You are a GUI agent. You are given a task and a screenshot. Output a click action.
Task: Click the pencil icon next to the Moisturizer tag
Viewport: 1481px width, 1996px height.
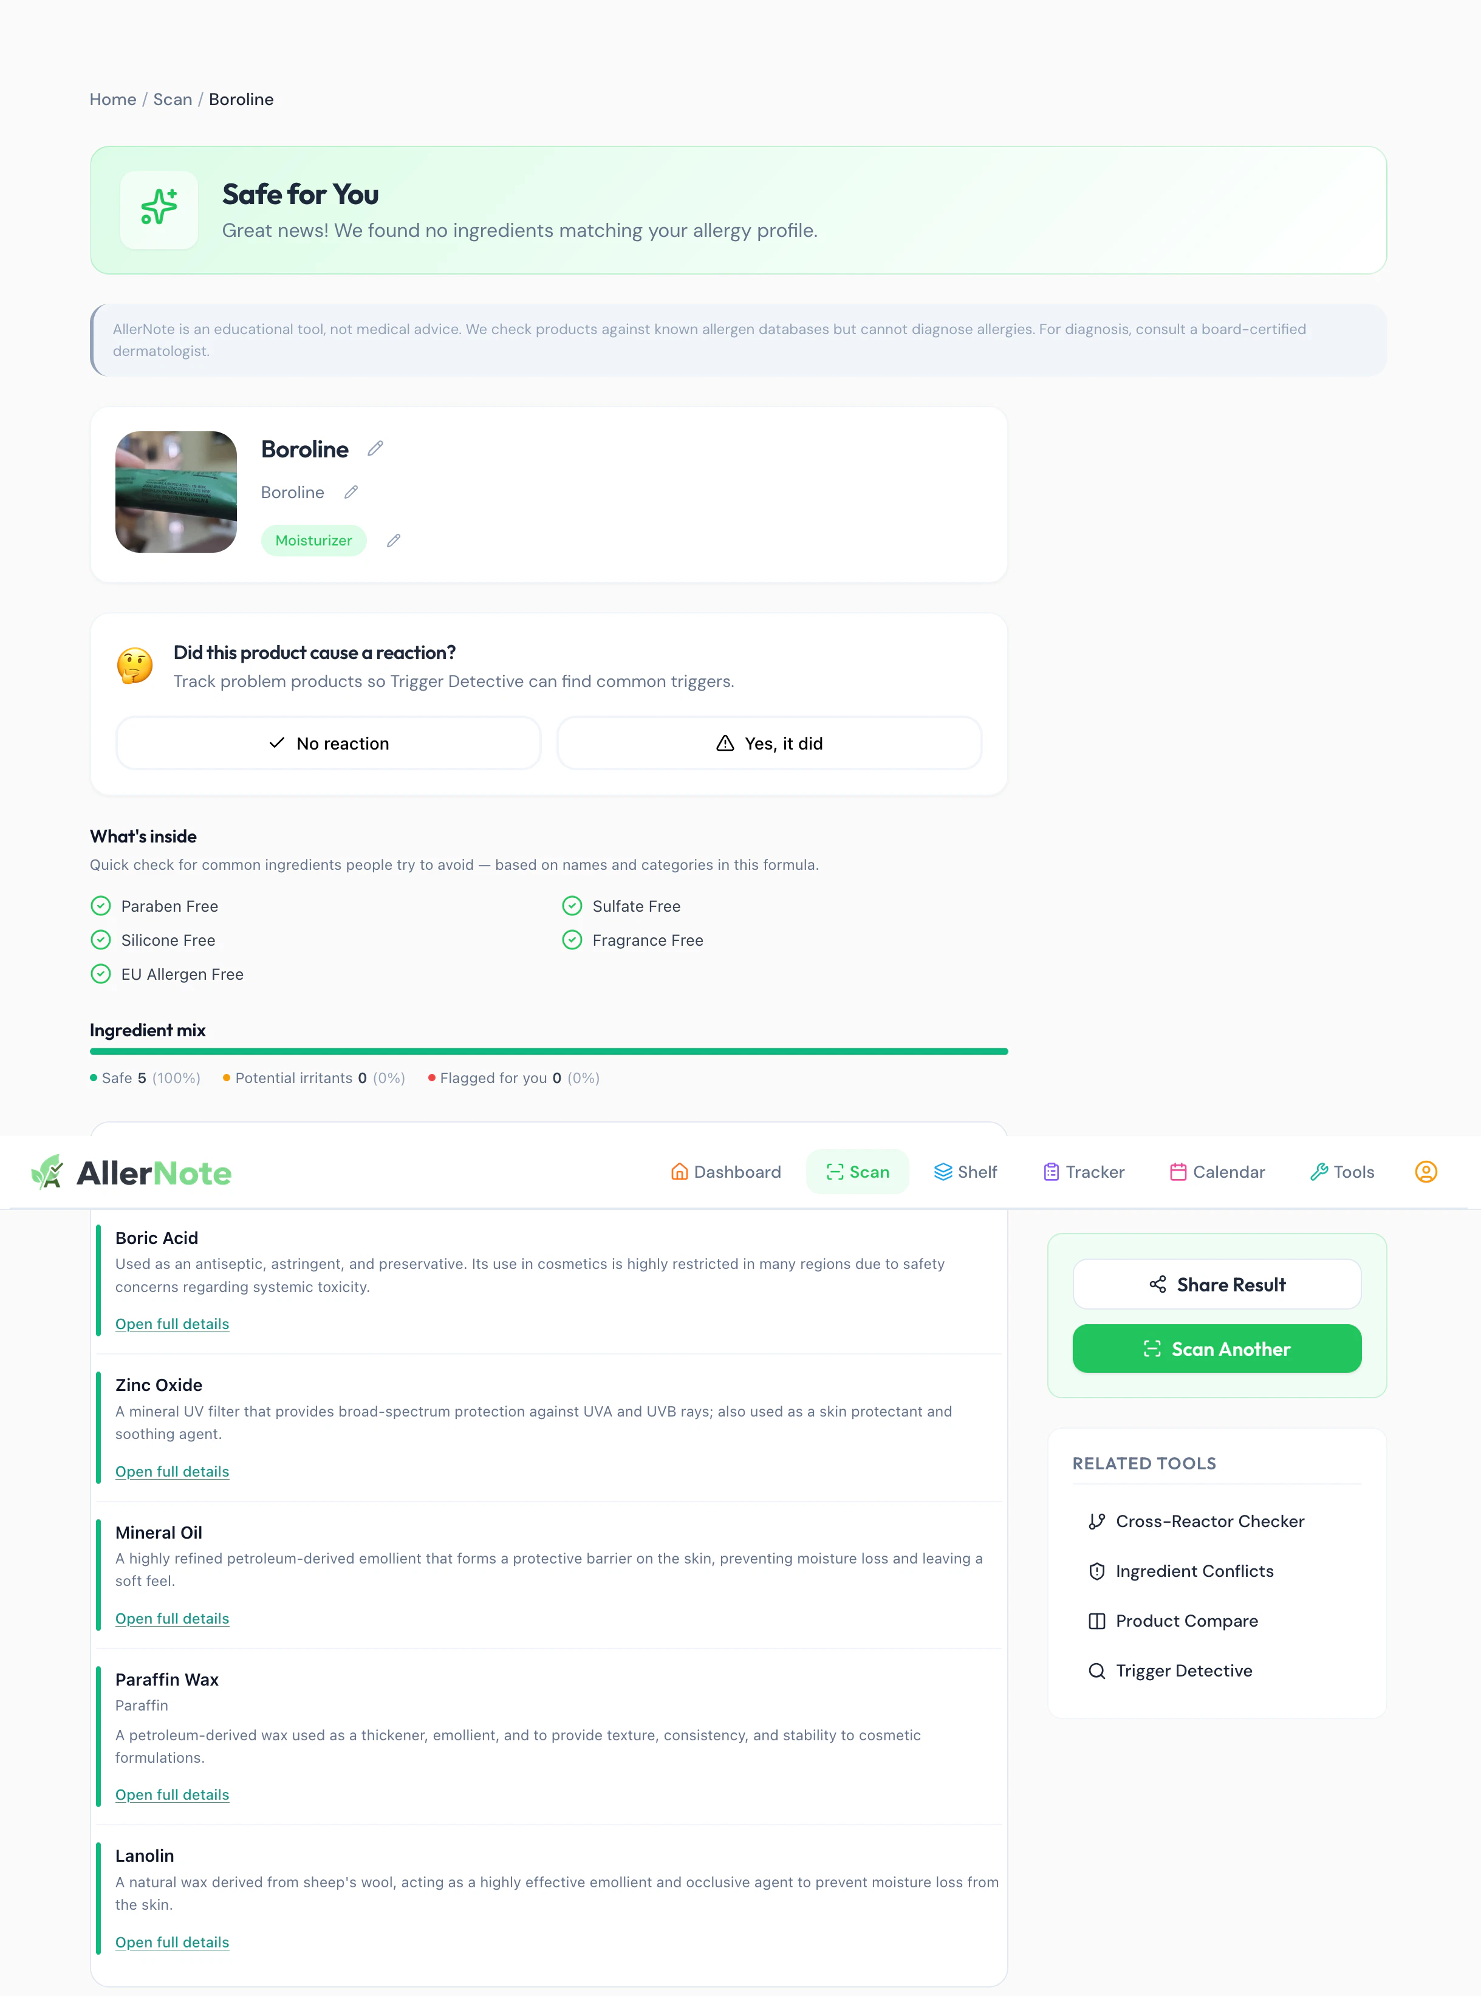pyautogui.click(x=394, y=541)
